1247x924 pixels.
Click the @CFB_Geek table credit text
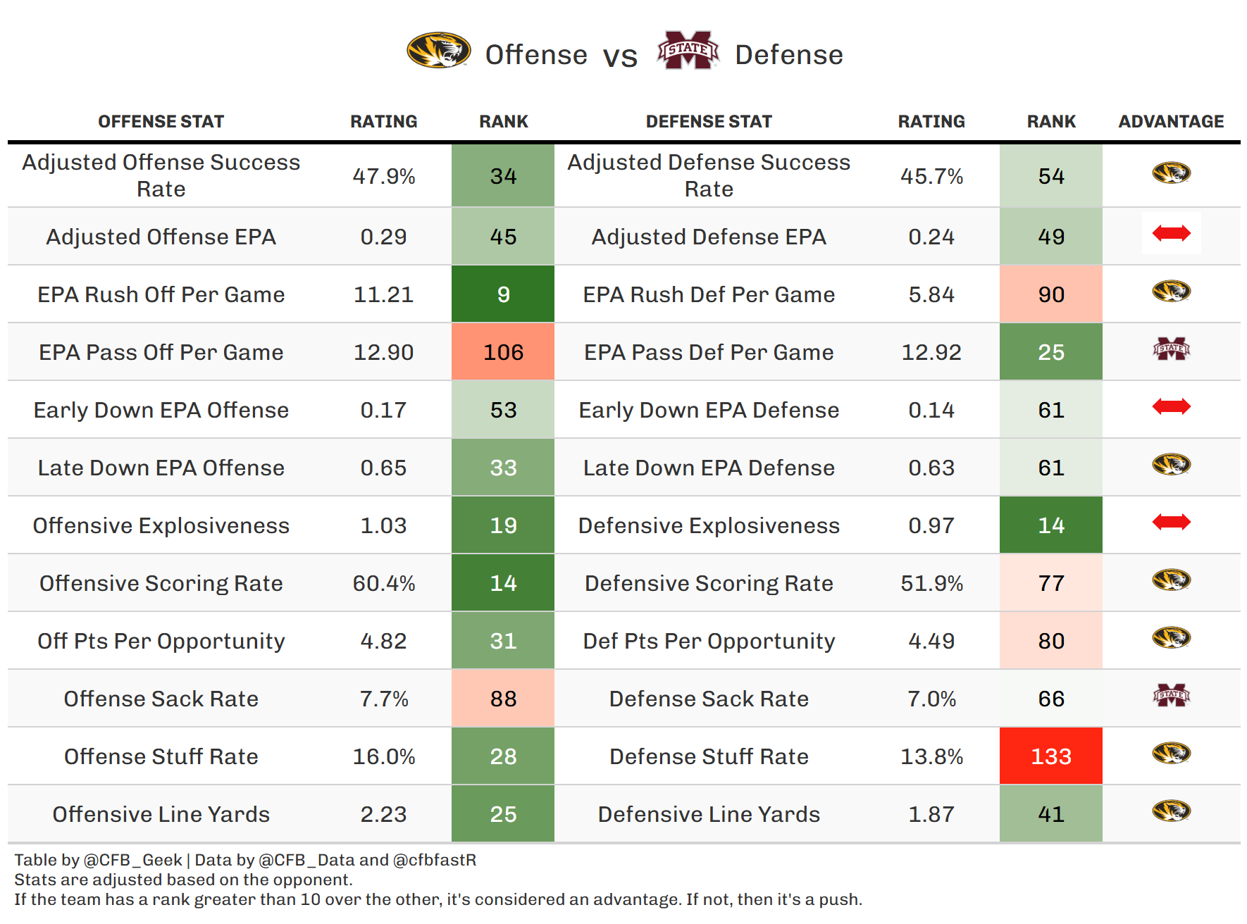click(132, 860)
